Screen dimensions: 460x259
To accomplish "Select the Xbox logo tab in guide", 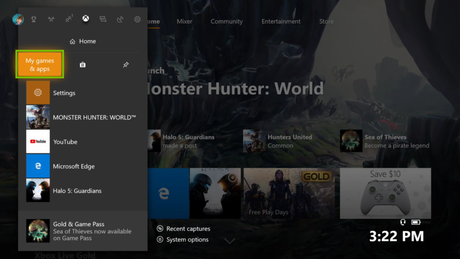I will coord(85,18).
